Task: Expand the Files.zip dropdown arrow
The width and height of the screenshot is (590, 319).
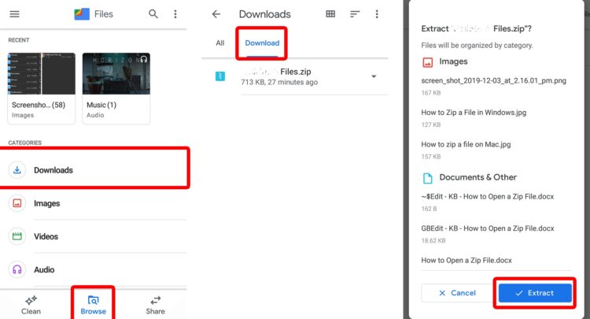Action: 374,76
